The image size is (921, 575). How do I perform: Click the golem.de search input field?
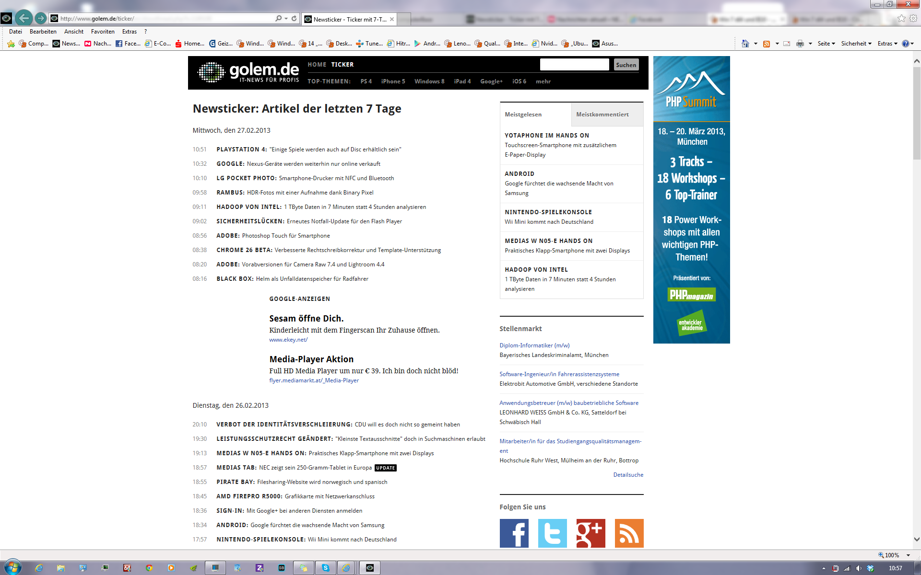574,65
